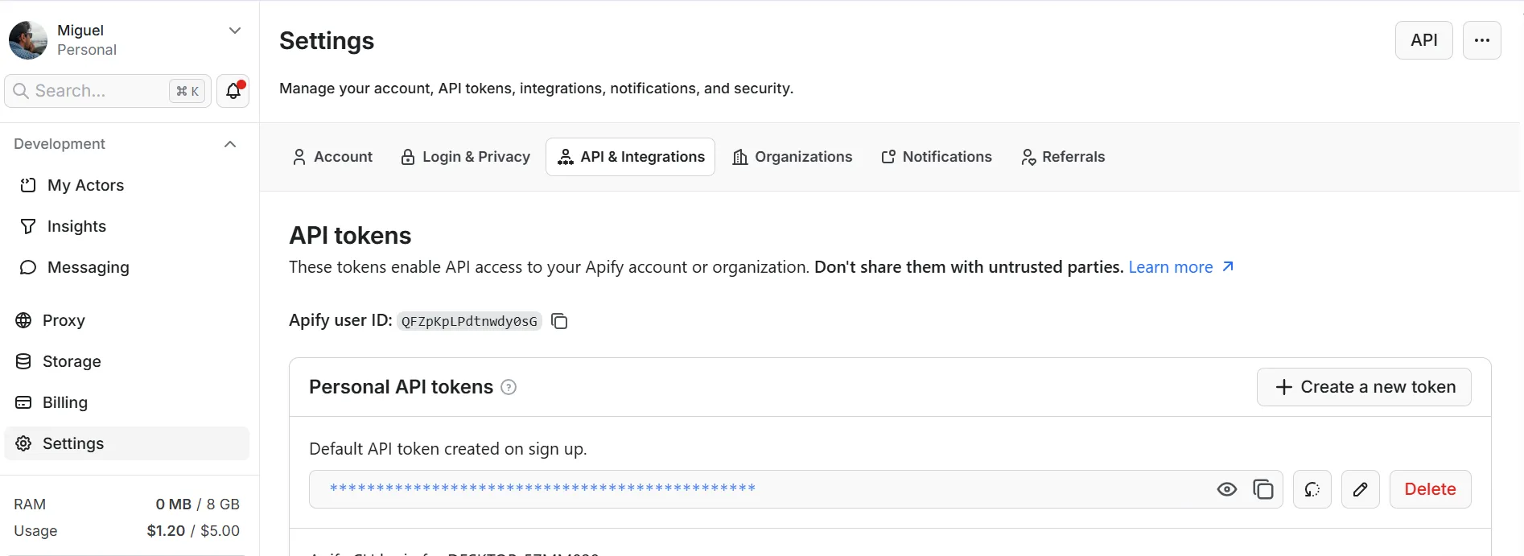Viewport: 1524px width, 556px height.
Task: Click the Billing card icon
Action: 23,402
